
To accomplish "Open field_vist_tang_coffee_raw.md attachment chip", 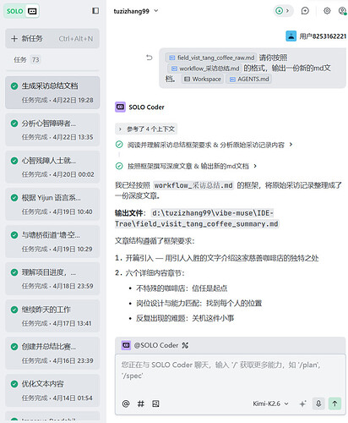I will 210,58.
